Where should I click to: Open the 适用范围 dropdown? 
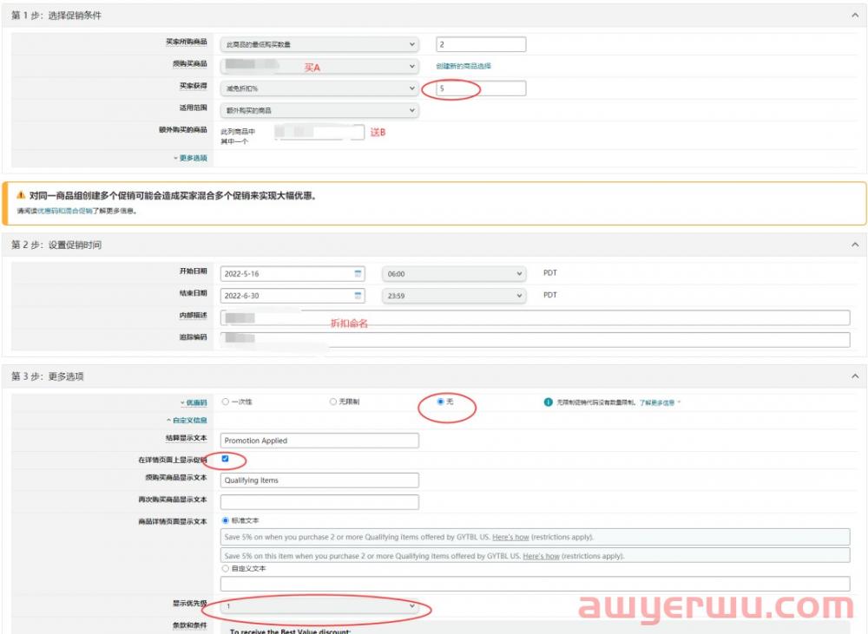coord(319,111)
